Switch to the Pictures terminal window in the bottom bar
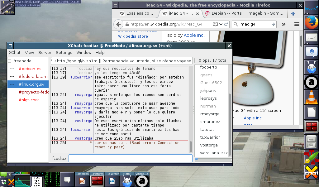 pos(97,179)
